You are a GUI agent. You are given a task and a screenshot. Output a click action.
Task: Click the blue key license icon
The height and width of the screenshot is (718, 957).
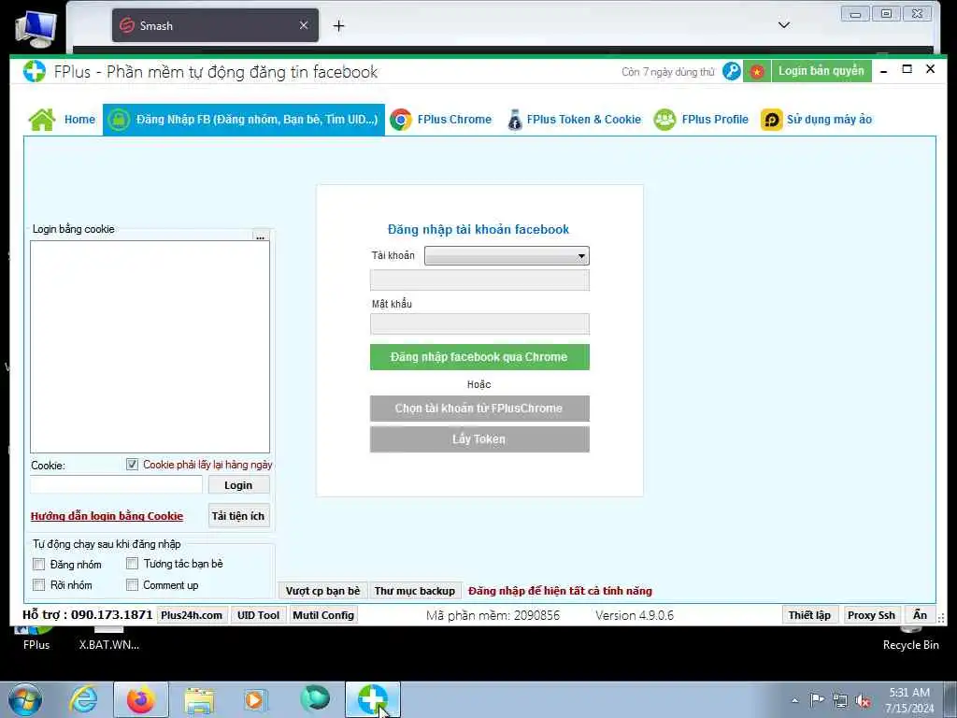[x=731, y=71]
